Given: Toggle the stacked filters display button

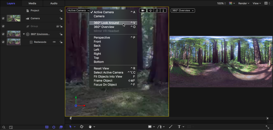Looking at the screenshot, I should [61, 127].
